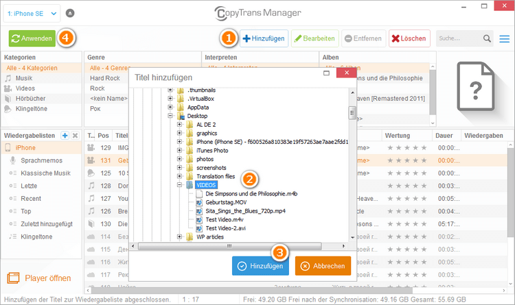Open the iPhone SE device dropdown

click(x=32, y=14)
